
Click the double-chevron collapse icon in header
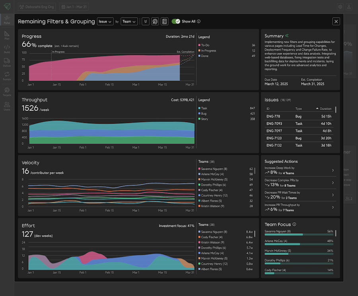pos(146,21)
